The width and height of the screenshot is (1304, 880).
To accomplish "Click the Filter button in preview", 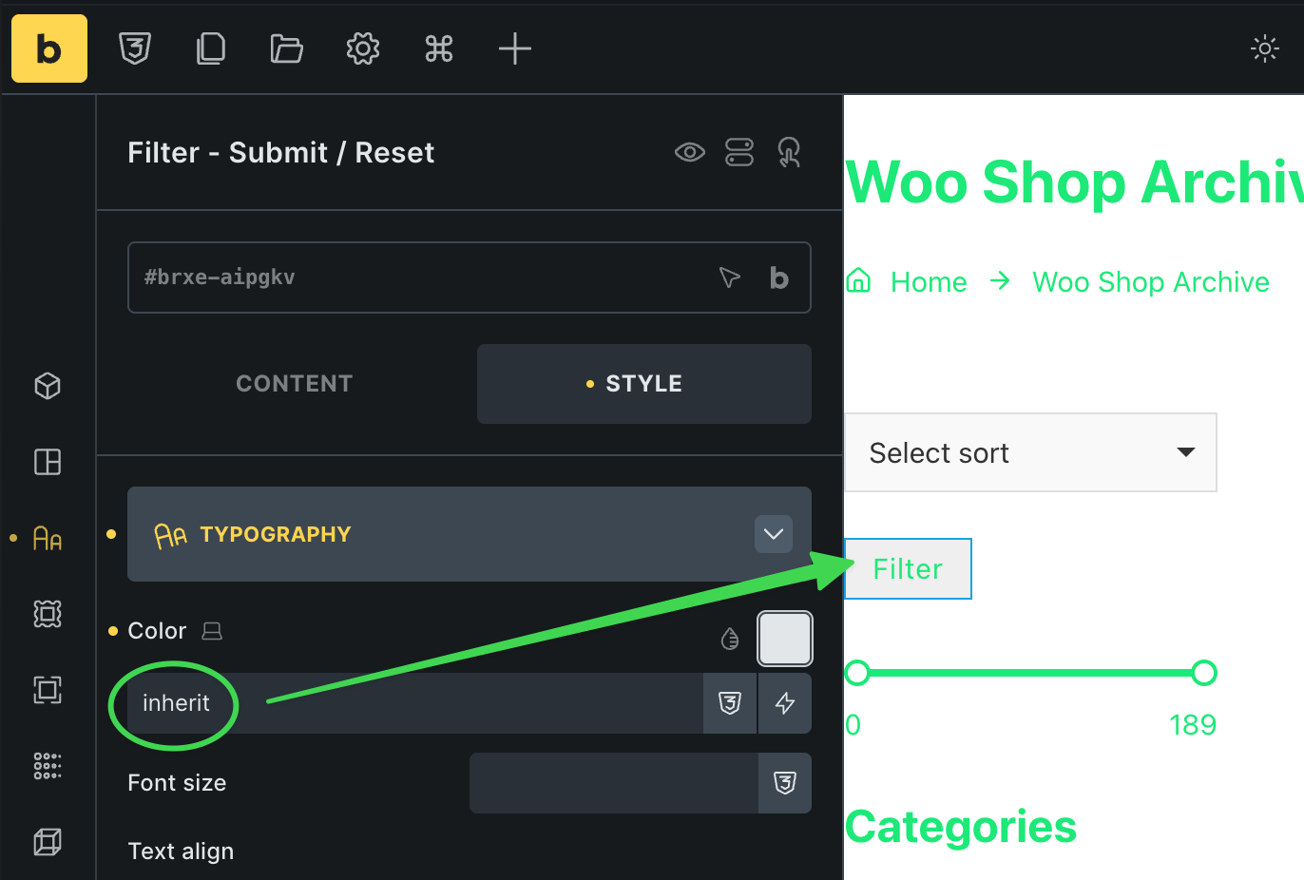I will click(908, 569).
